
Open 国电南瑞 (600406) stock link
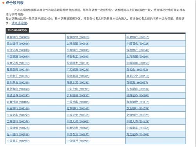[78, 76]
